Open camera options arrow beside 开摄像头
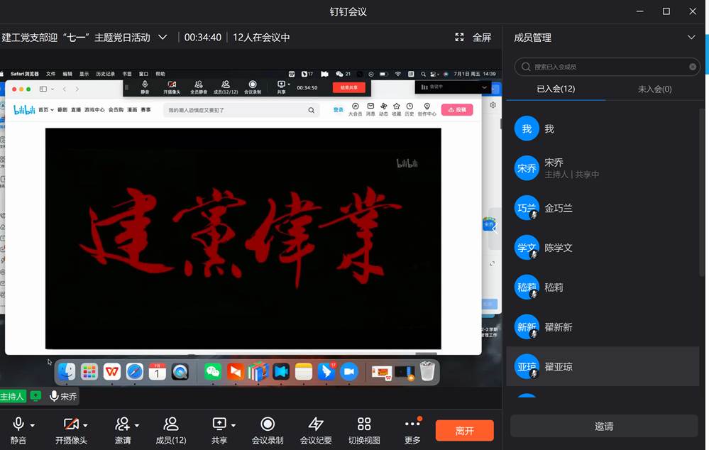 tap(85, 425)
